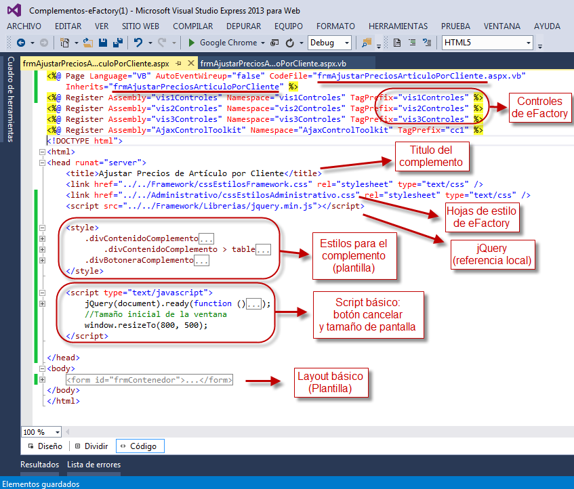
Task: Click the Undo arrow icon
Action: [138, 43]
